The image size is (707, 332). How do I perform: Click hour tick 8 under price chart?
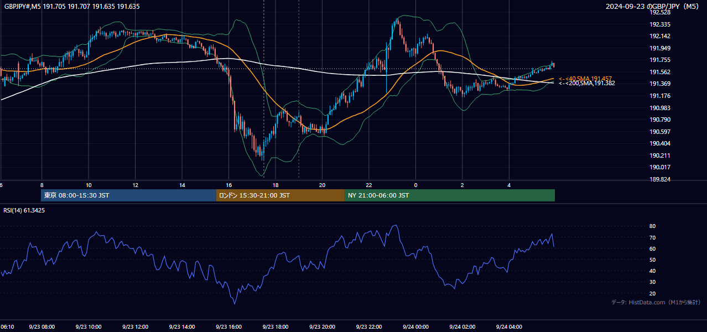click(x=41, y=185)
